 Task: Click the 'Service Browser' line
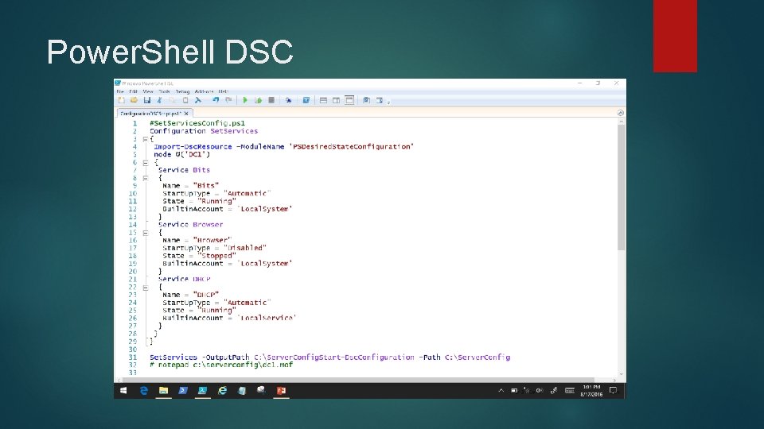click(190, 224)
